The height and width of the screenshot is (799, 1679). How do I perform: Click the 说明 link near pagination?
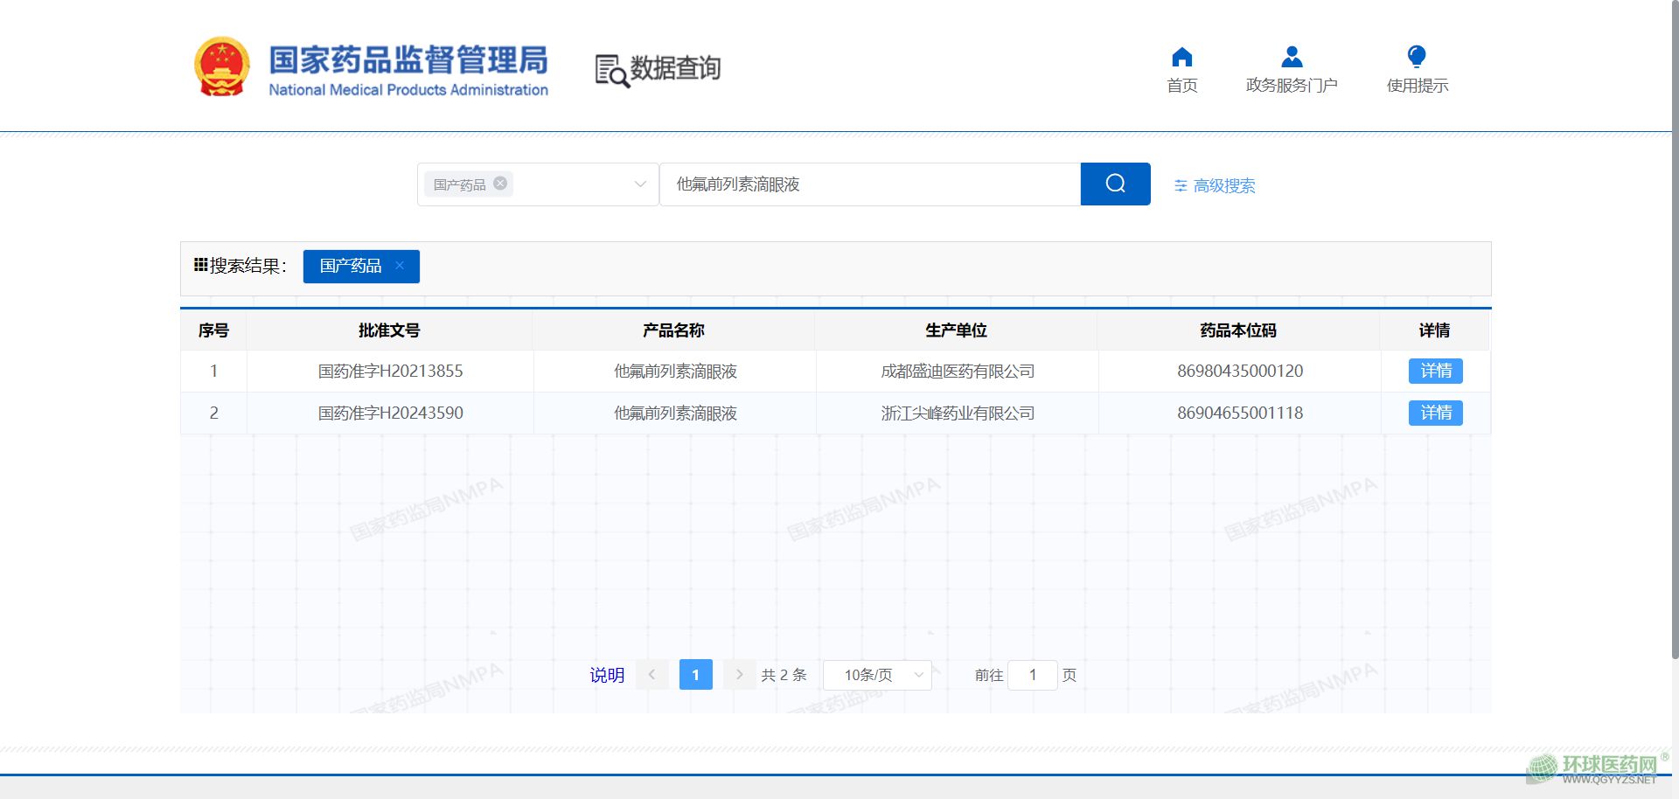[607, 675]
